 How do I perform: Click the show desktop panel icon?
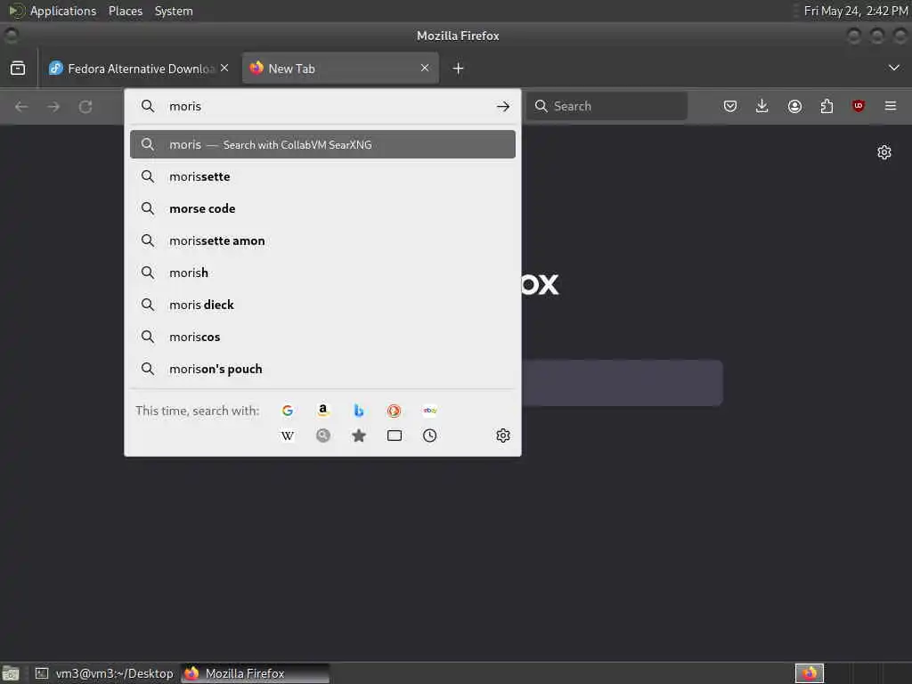pyautogui.click(x=11, y=673)
